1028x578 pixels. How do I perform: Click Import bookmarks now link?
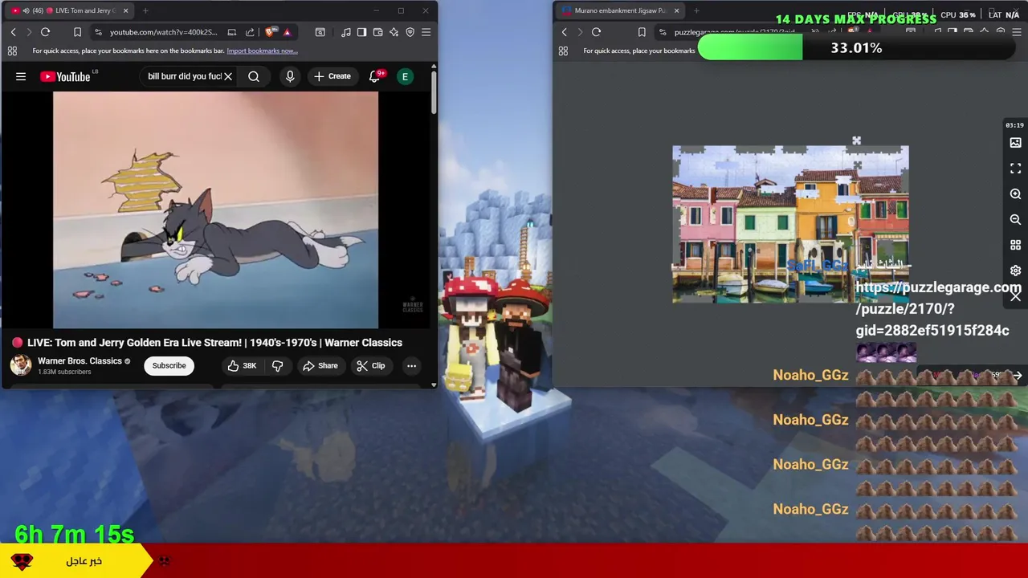point(262,51)
